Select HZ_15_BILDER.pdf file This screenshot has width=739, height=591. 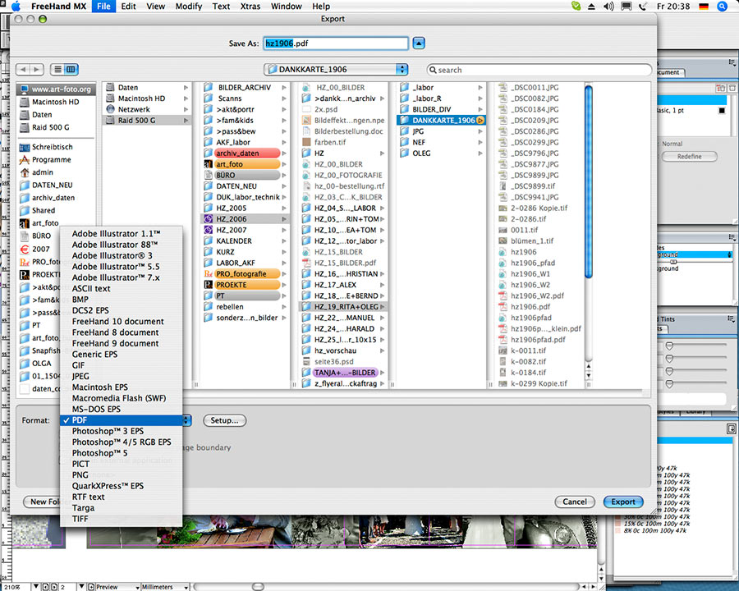(x=345, y=263)
